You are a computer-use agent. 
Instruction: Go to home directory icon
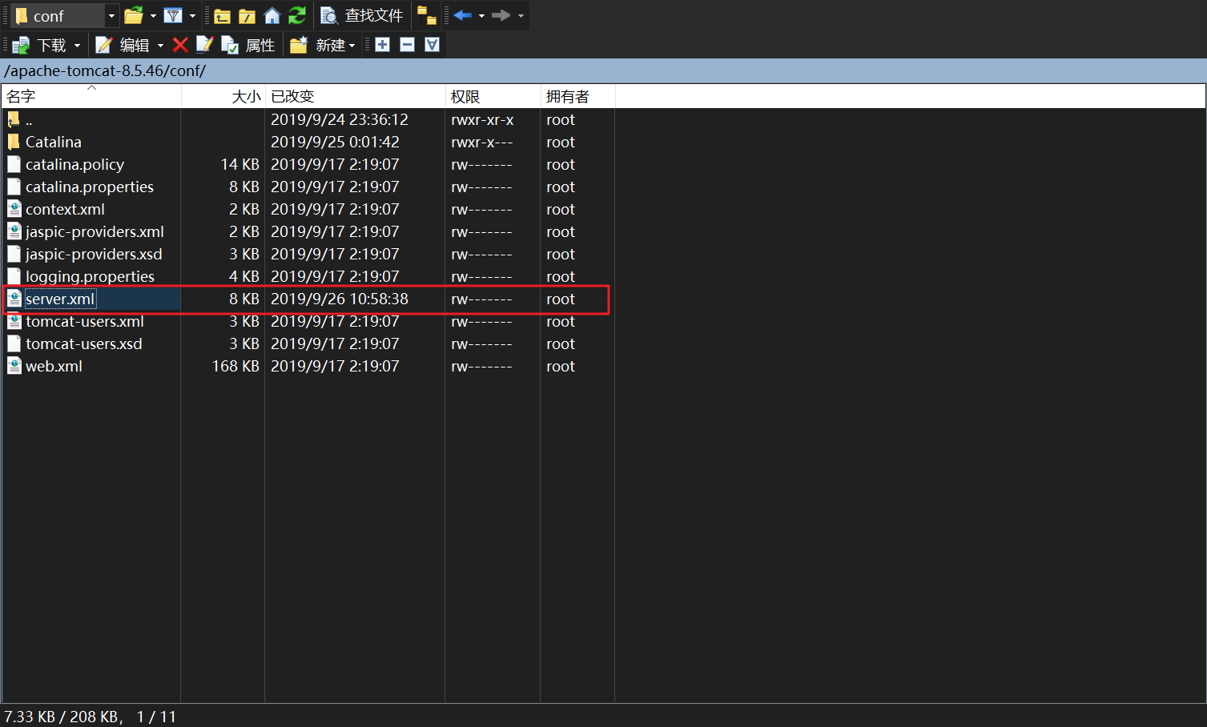point(272,15)
